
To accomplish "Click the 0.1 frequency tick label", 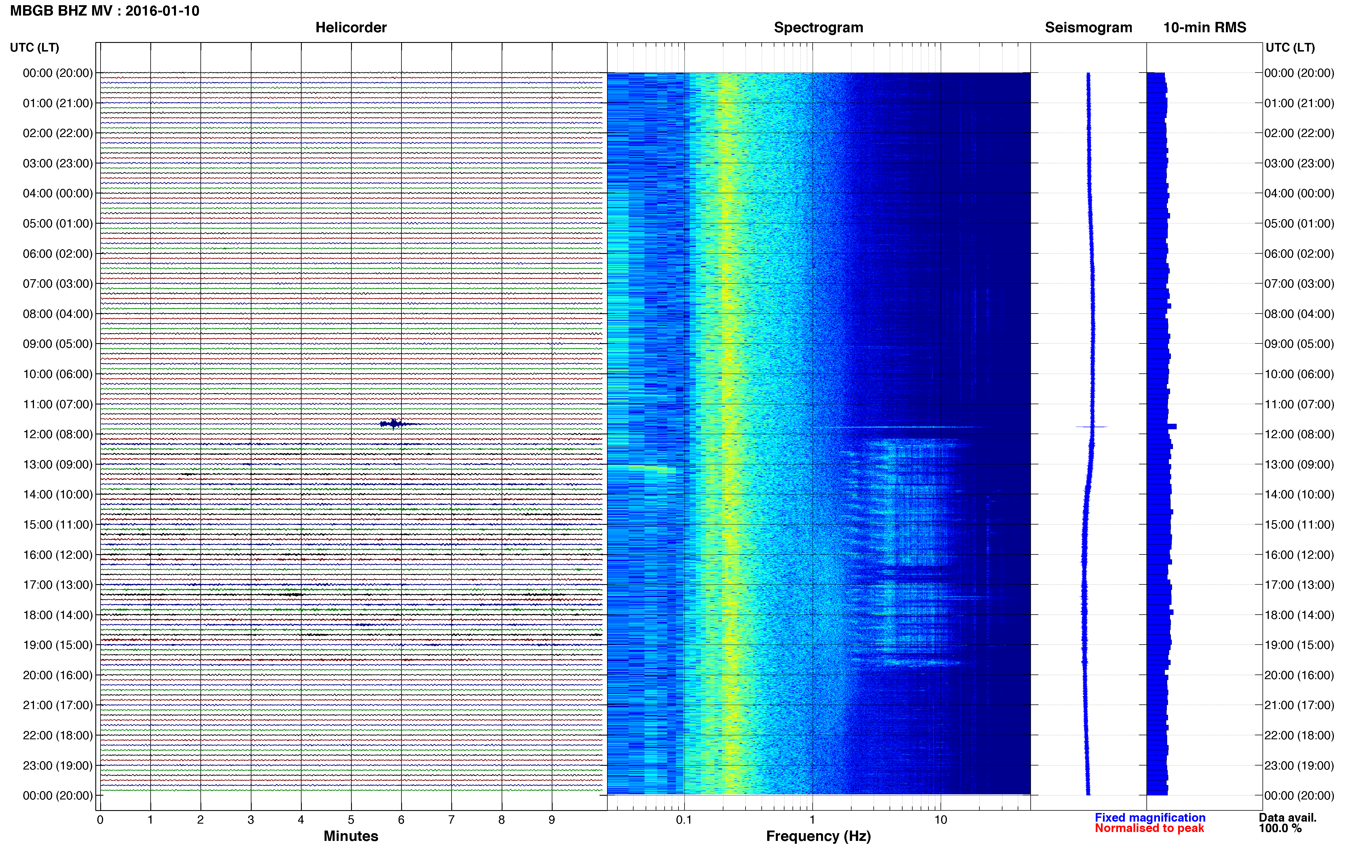I will (x=684, y=820).
